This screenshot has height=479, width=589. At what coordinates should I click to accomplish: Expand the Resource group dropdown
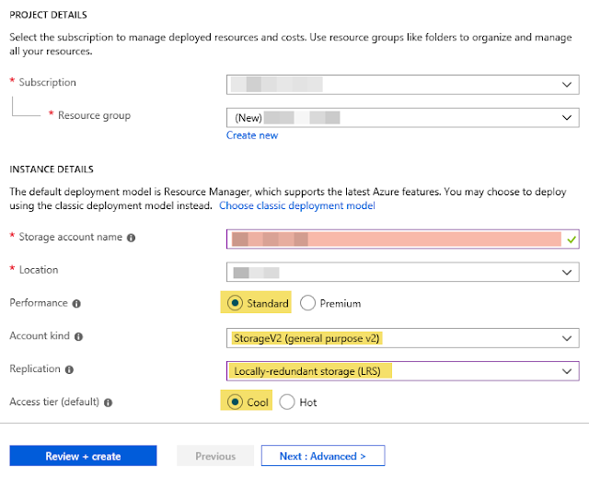point(403,118)
